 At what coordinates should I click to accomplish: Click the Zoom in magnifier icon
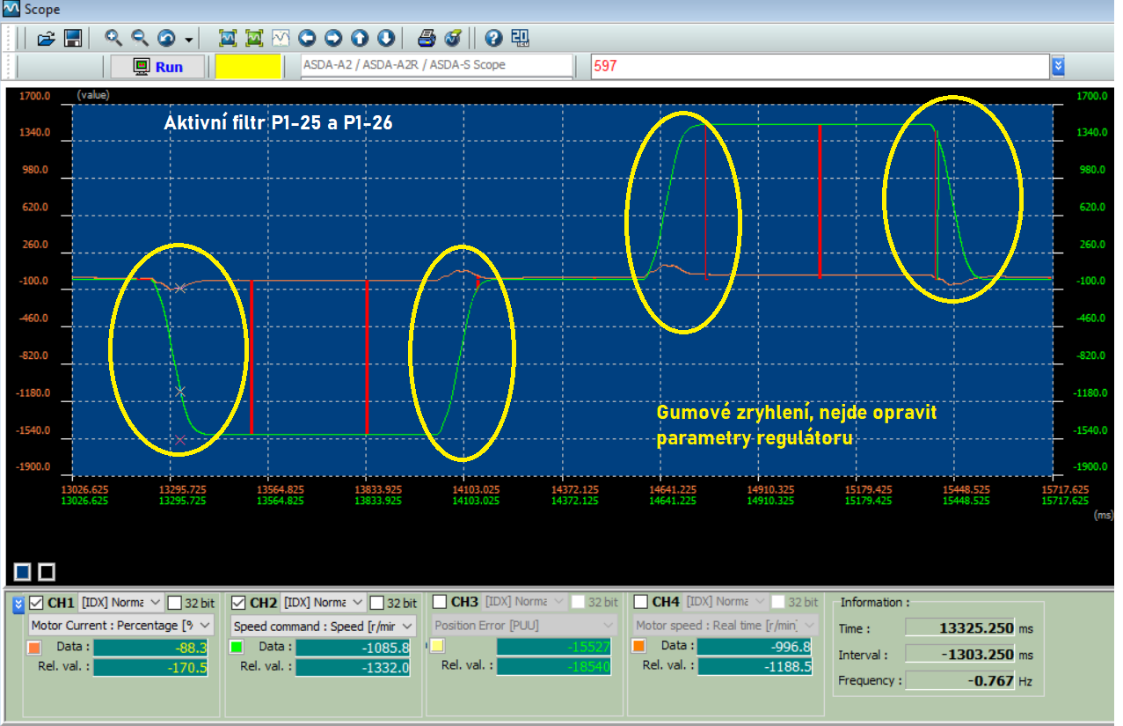[x=113, y=38]
